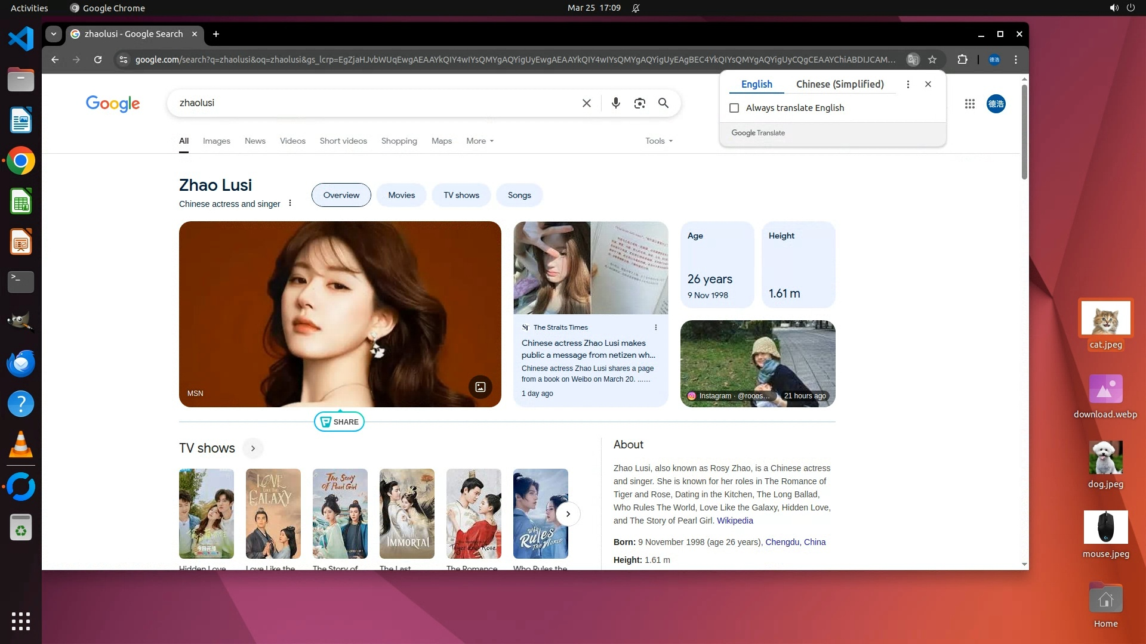Reload the current page
Screen dimensions: 1146x644
[x=98, y=60]
